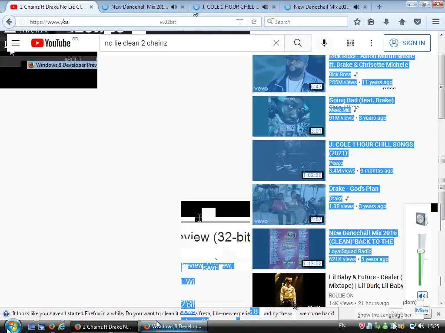Switch to J. COLE 1 HOUR CHILL tab

230,7
